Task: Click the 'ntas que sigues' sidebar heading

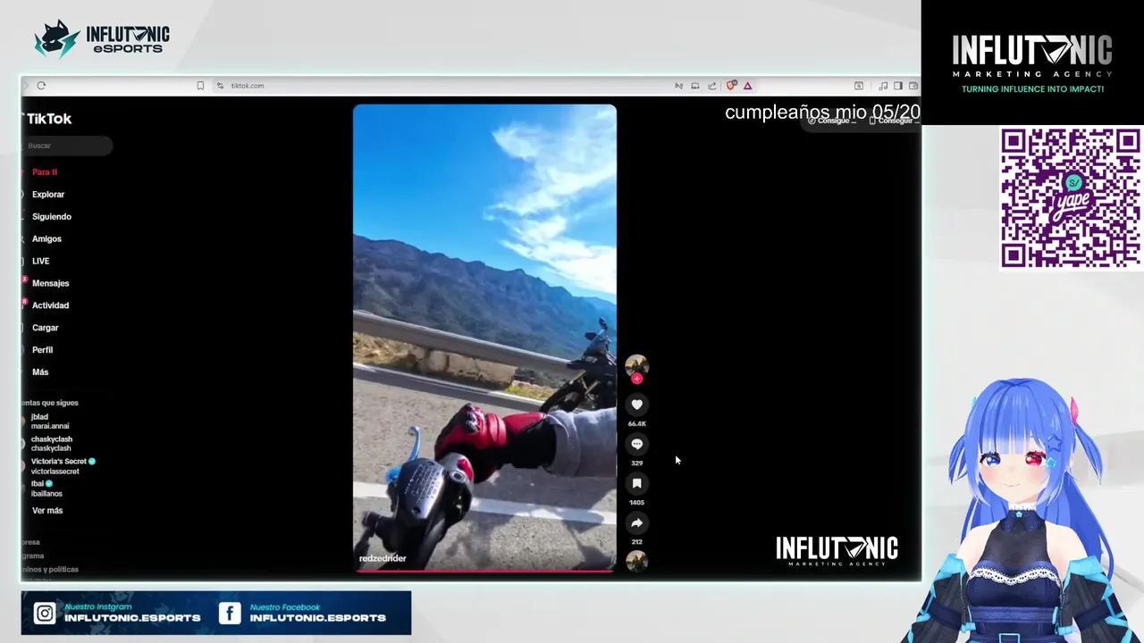Action: click(x=50, y=403)
